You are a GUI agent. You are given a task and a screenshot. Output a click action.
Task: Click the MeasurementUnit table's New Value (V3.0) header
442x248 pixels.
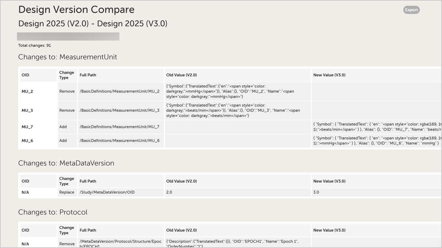[376, 75]
